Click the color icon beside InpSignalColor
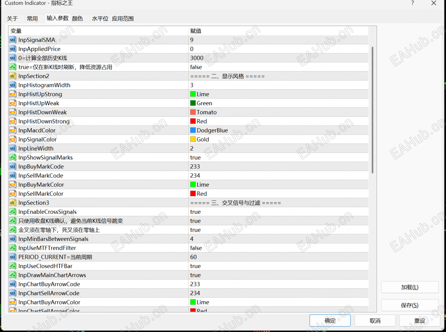Image resolution: width=446 pixels, height=332 pixels. (13, 139)
